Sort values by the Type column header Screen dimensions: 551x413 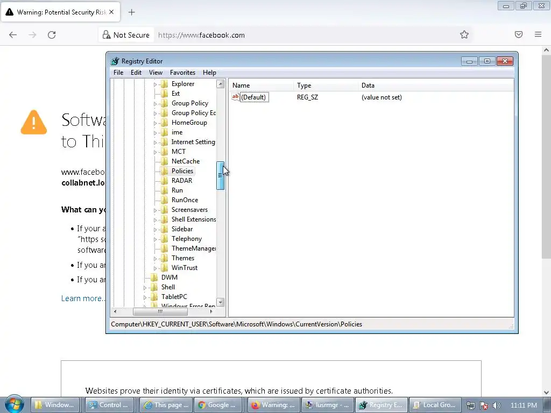326,86
